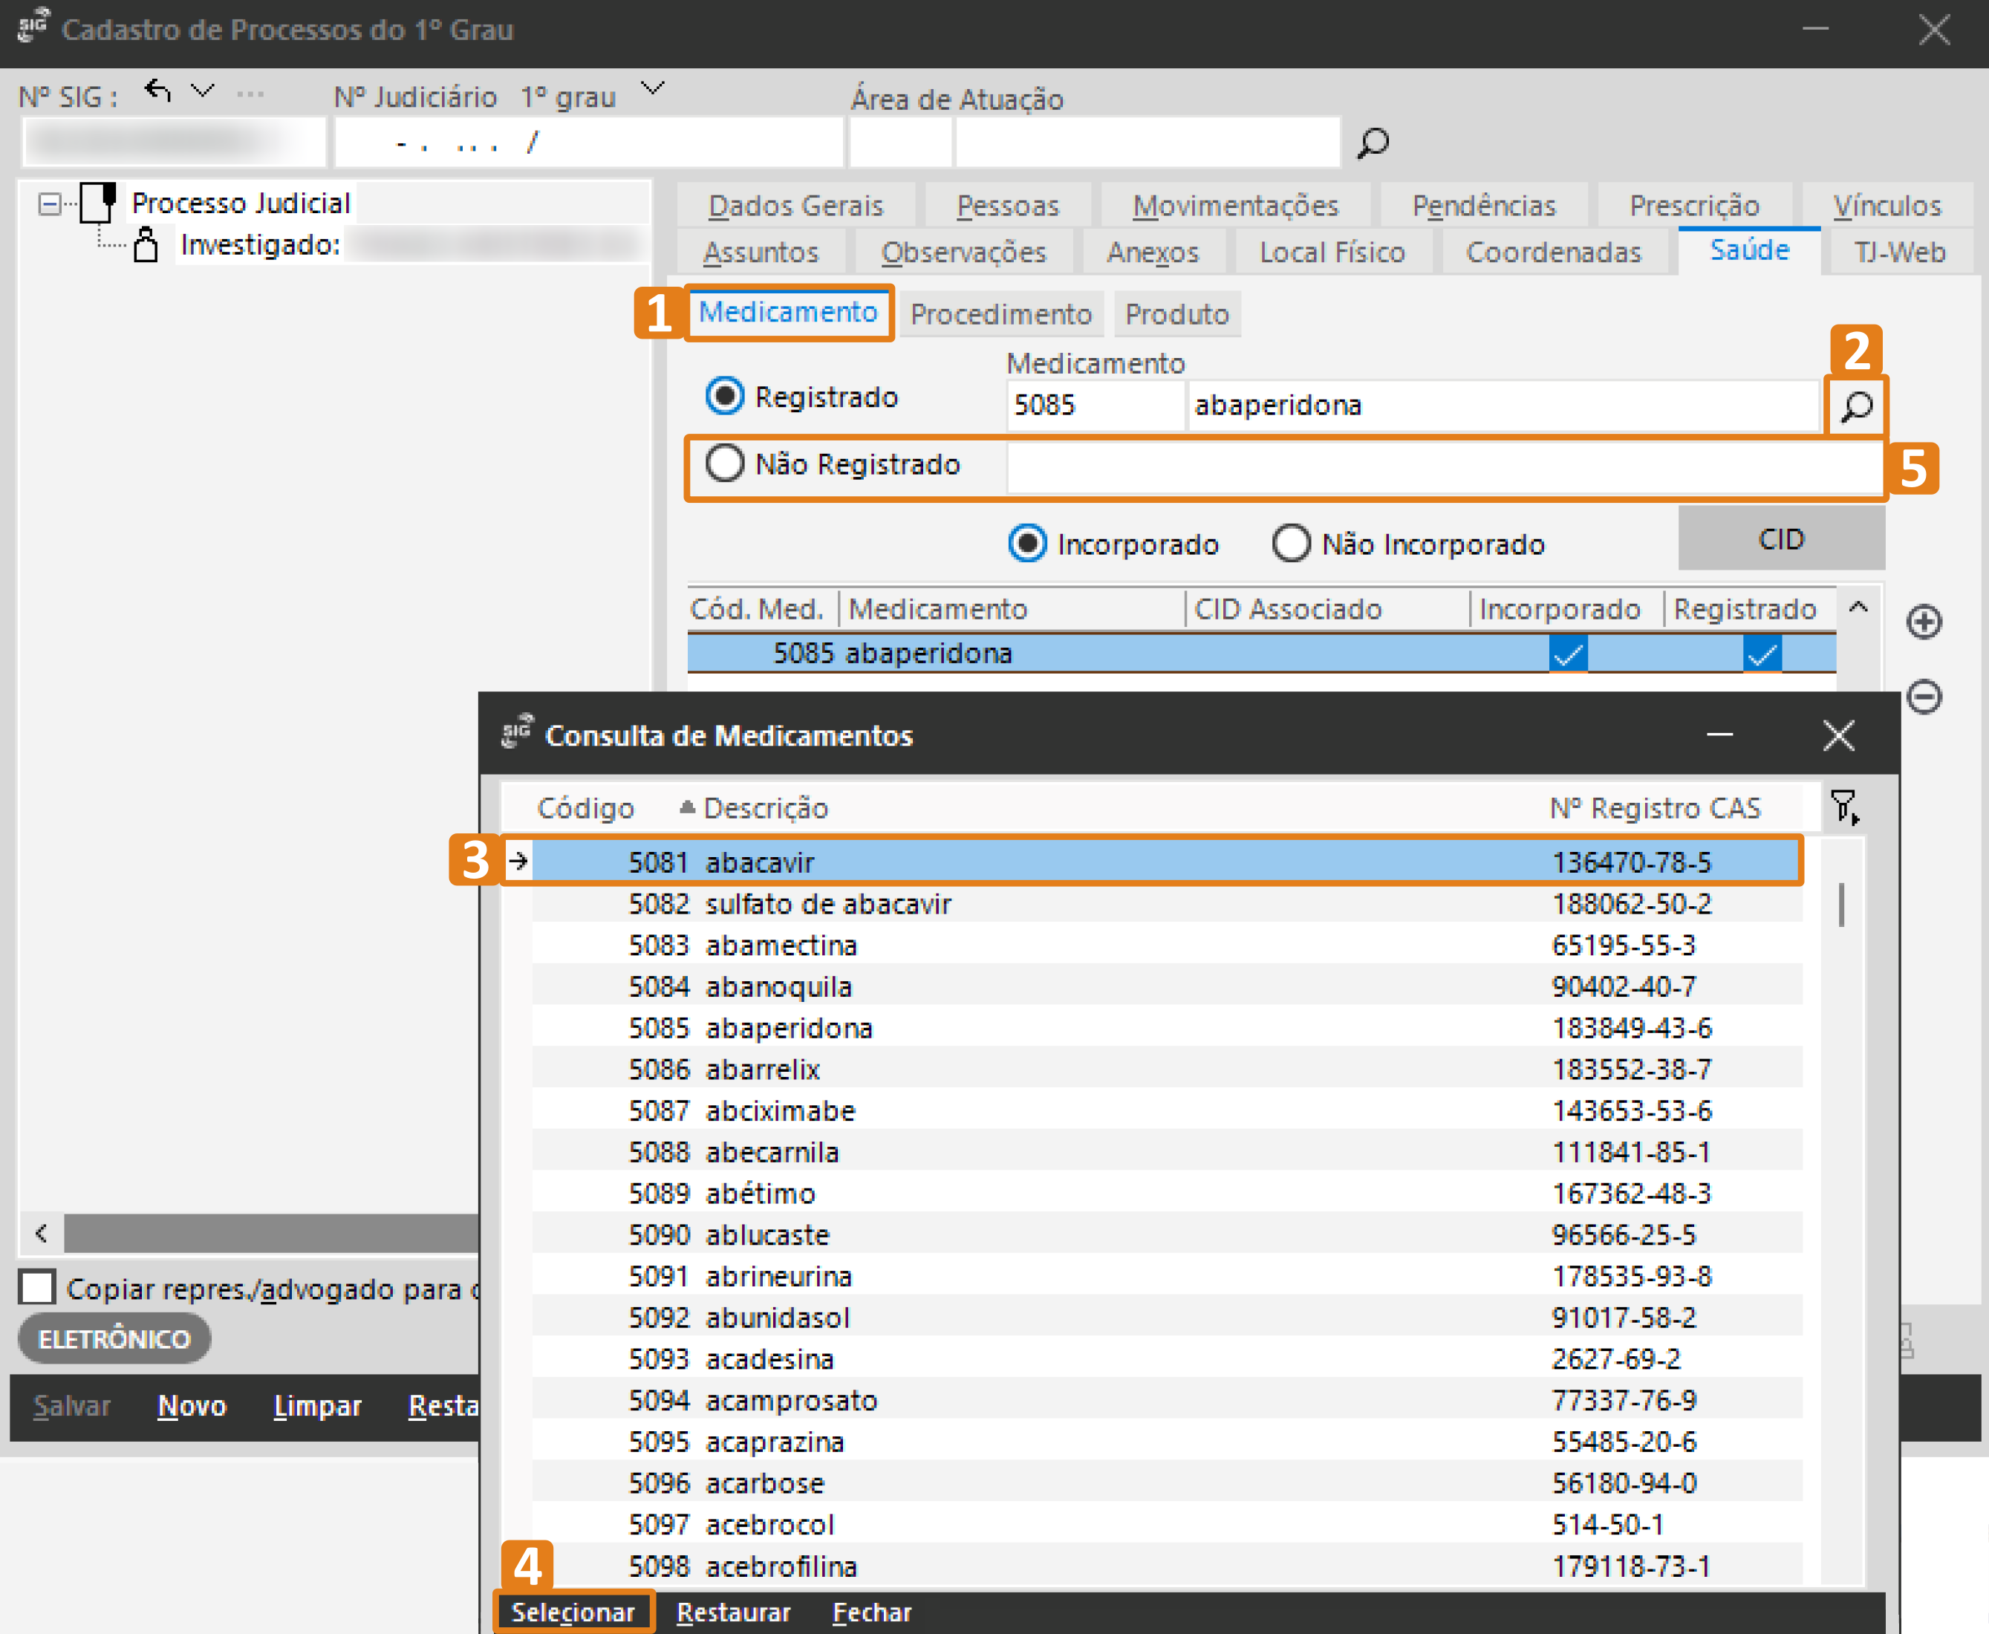The width and height of the screenshot is (1989, 1634).
Task: Click the medication search magnifier icon
Action: [1856, 406]
